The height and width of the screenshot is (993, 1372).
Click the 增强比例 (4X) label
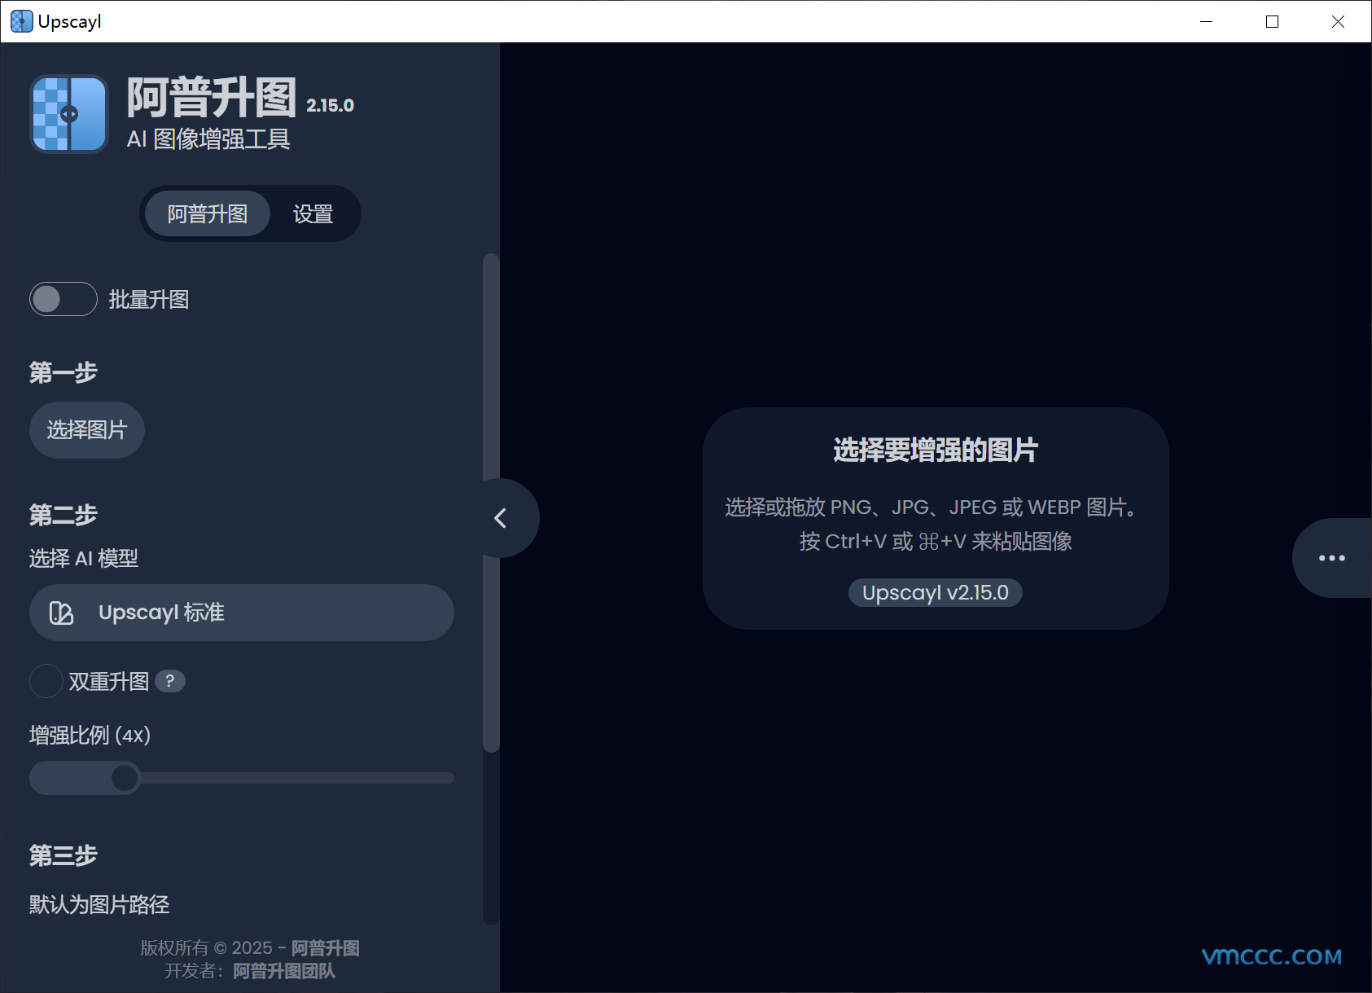90,736
